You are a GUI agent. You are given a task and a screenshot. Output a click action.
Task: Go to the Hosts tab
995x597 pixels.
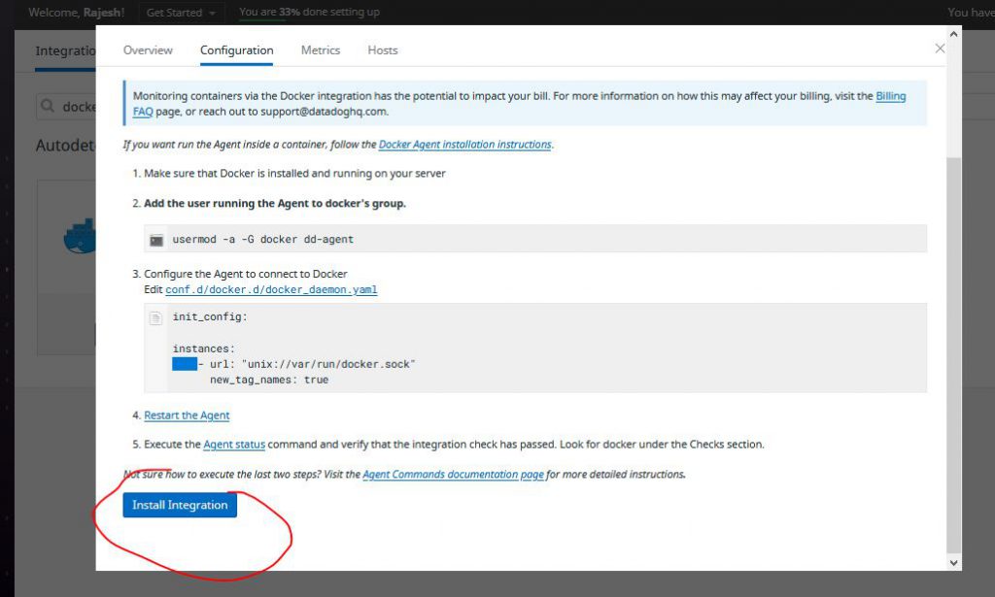382,50
